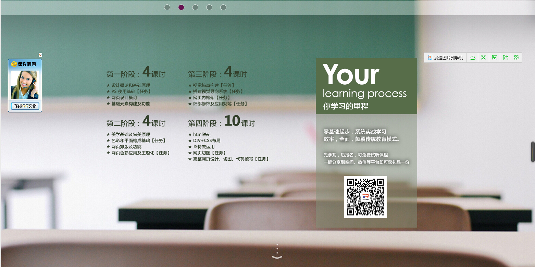Click 色彩和平面构成基础【任务】 list item

[x=136, y=141]
